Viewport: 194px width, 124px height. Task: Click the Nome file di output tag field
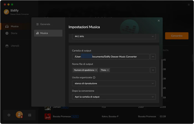tap(111, 70)
